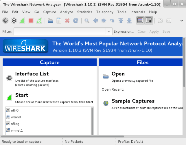The width and height of the screenshot is (186, 145).
Task: Save this capture file icon
Action: coord(59,21)
